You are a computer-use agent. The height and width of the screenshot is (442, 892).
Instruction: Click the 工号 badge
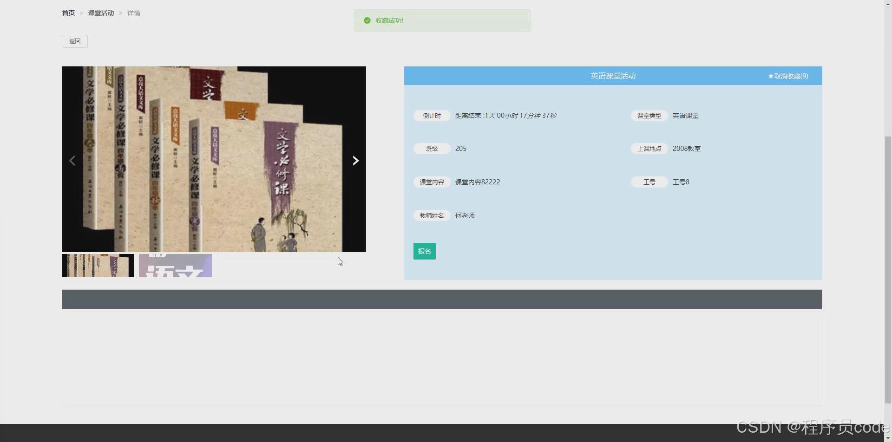649,182
